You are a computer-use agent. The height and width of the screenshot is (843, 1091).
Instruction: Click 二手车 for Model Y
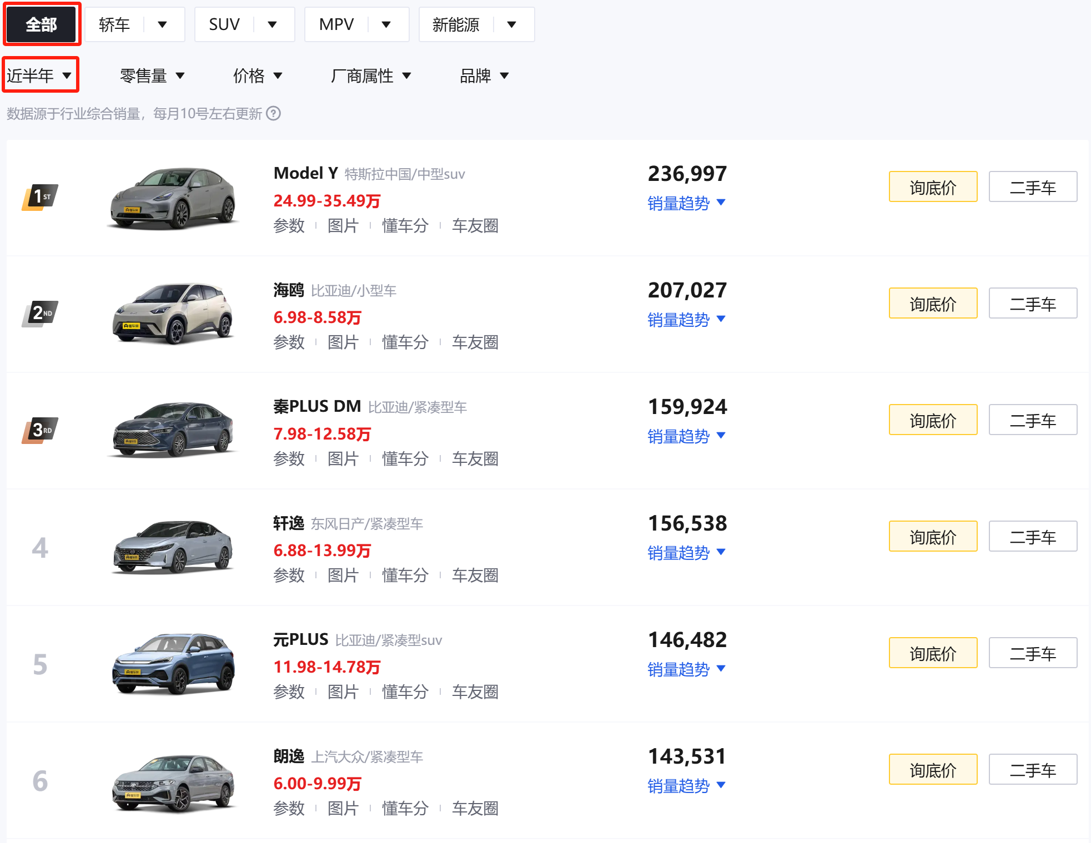(x=1033, y=187)
